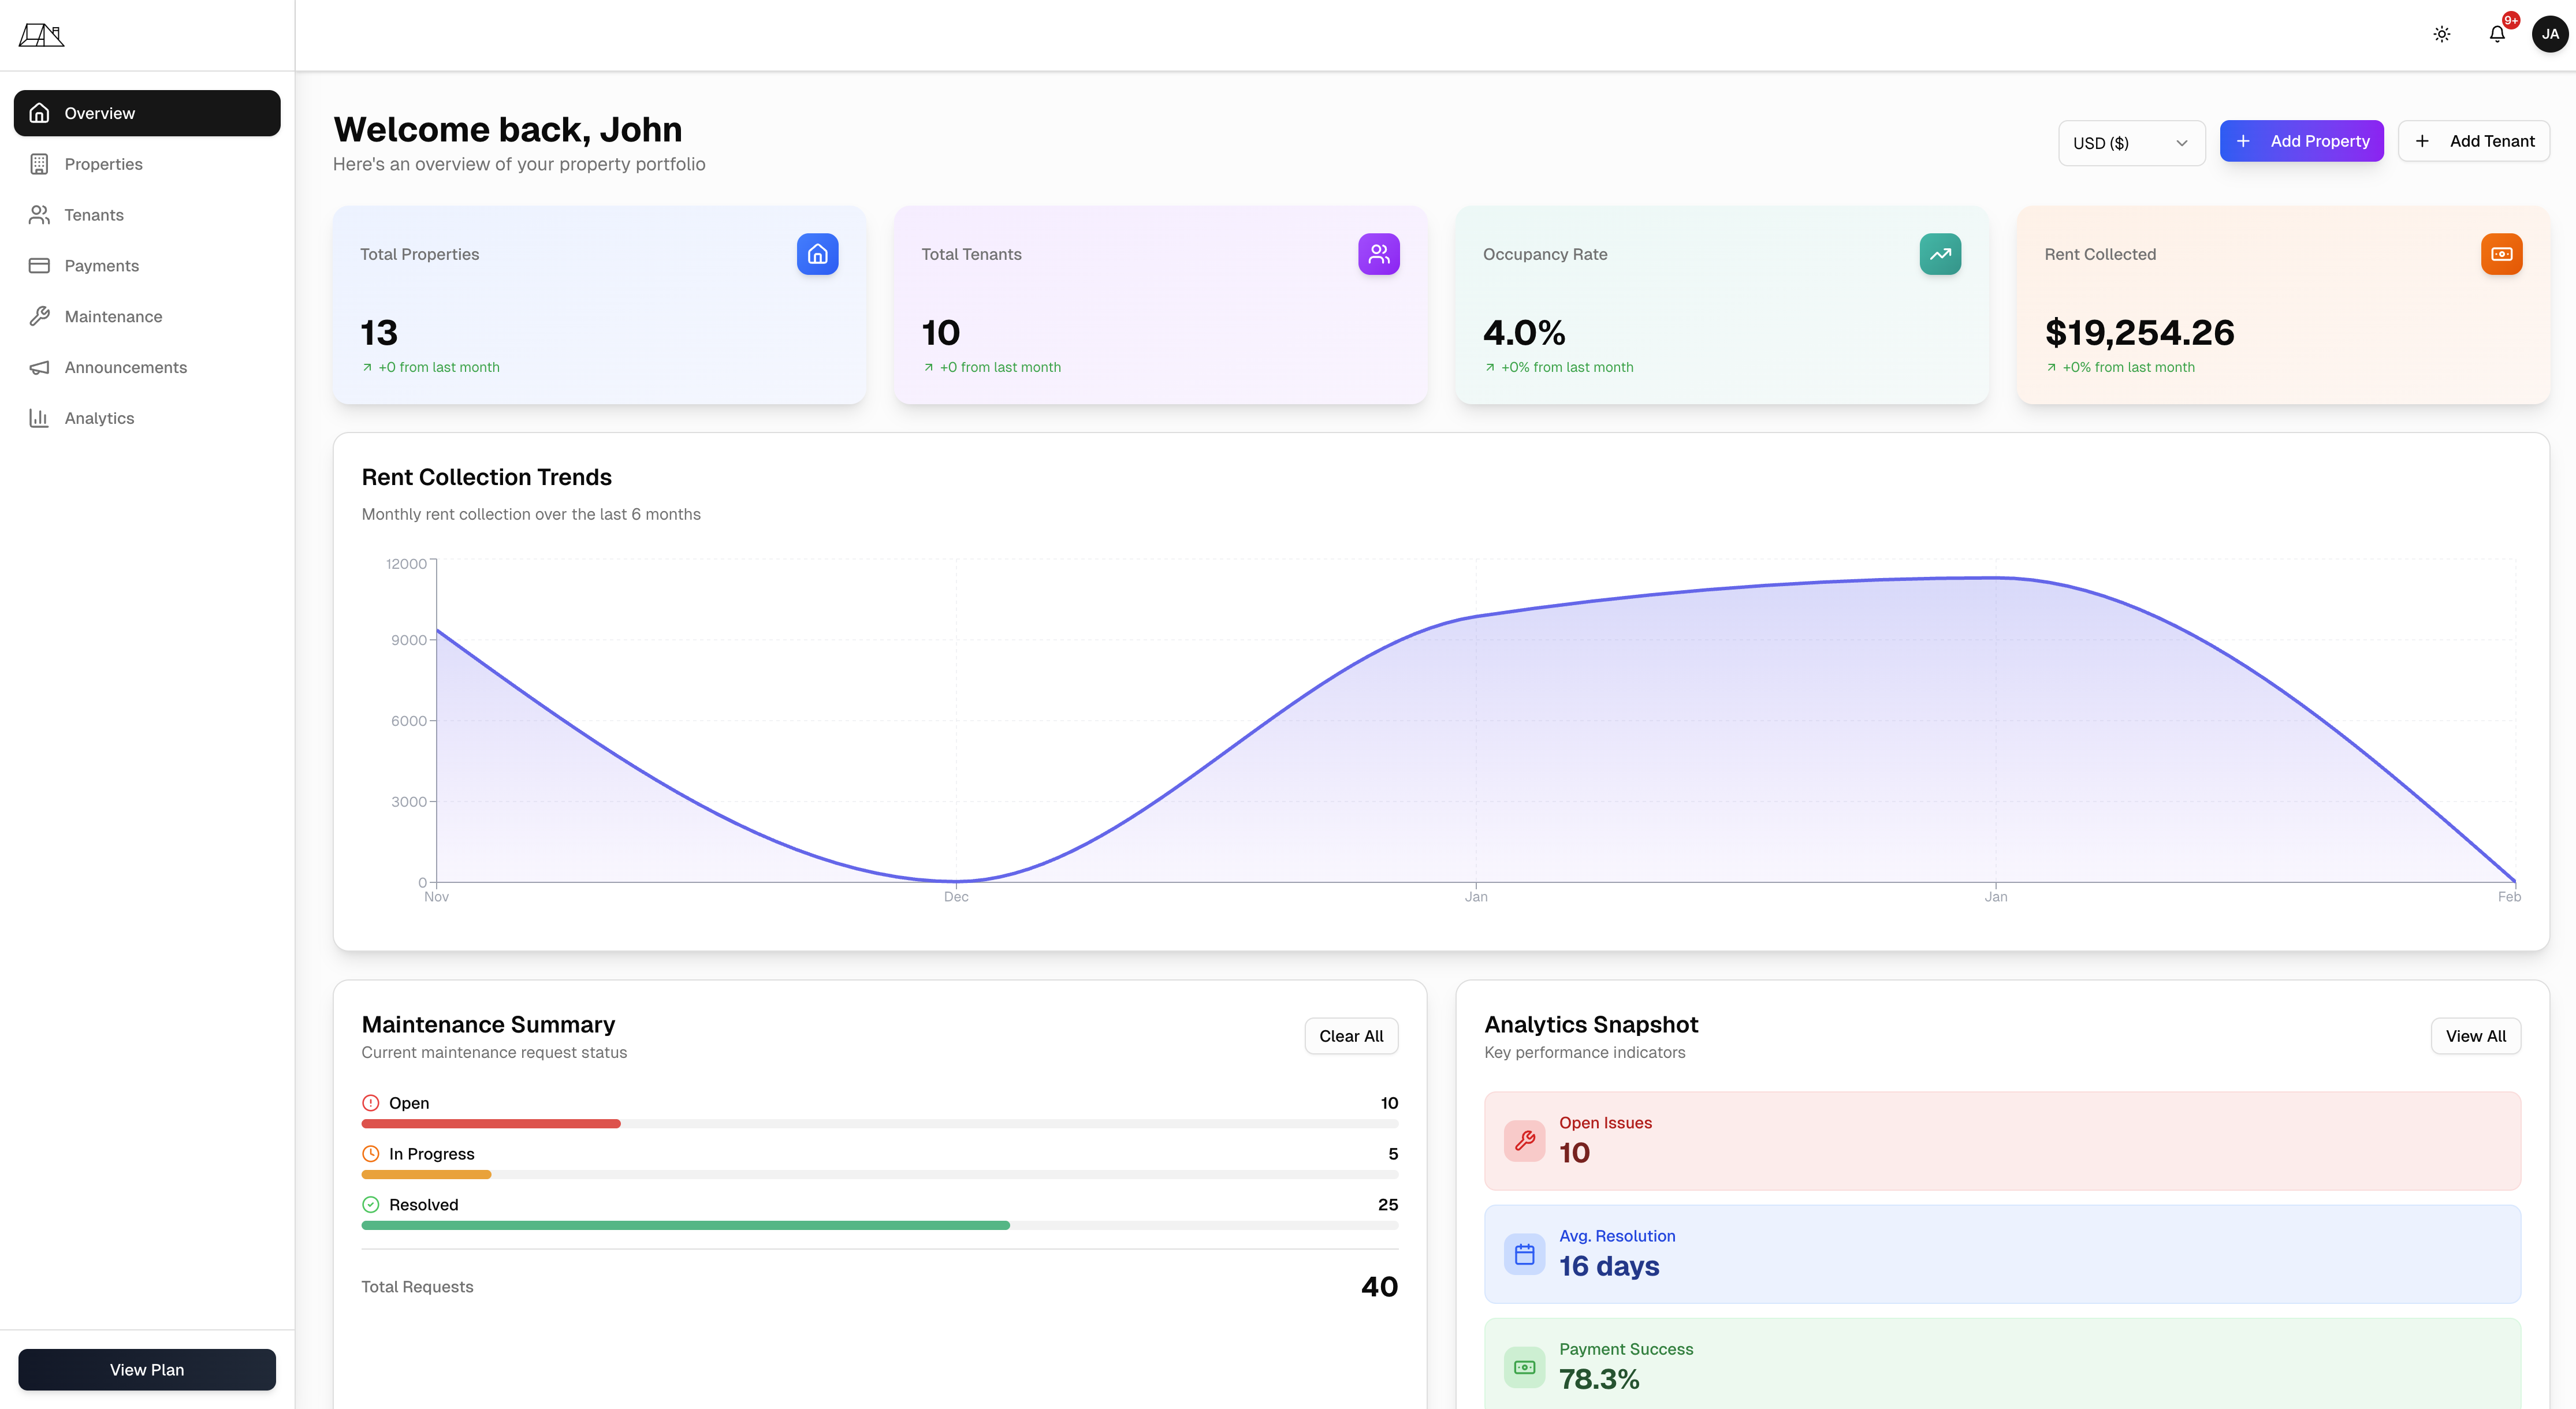Click Clear All in Maintenance Summary
Viewport: 2576px width, 1409px height.
[1350, 1036]
